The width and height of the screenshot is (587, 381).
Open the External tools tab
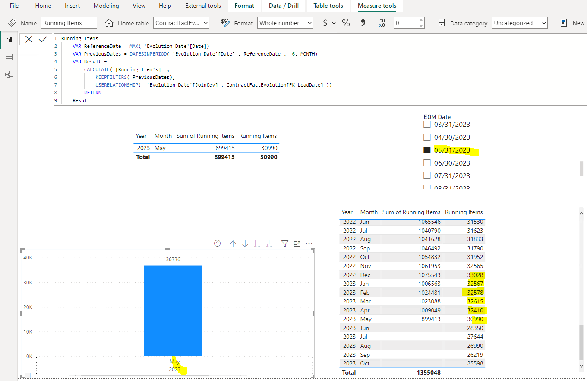tap(203, 6)
